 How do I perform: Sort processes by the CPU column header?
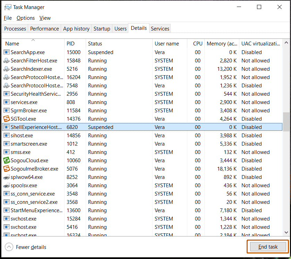point(197,43)
